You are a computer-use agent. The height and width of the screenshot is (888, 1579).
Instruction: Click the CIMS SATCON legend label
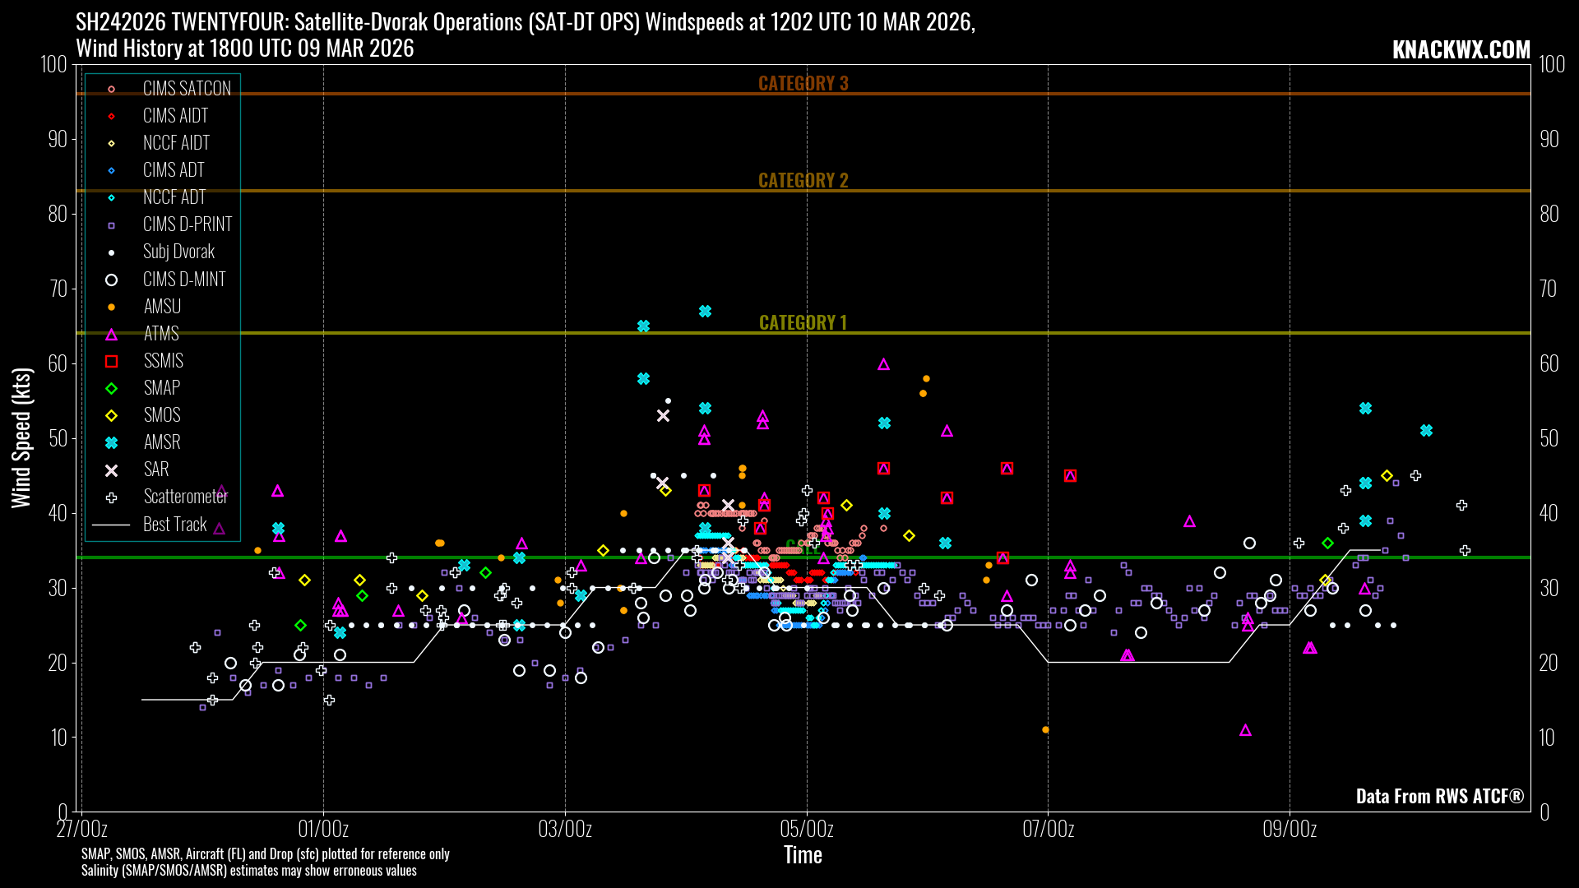[x=187, y=89]
